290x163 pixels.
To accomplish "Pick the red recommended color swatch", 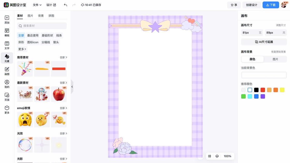I will click(263, 90).
